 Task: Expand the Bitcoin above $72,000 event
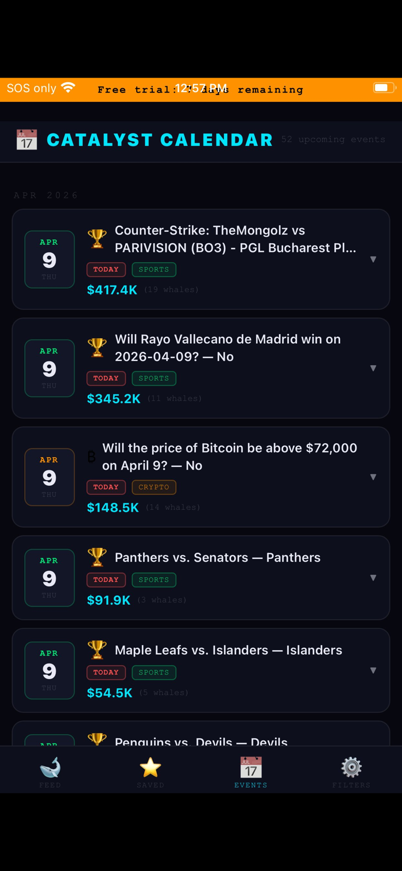click(373, 477)
